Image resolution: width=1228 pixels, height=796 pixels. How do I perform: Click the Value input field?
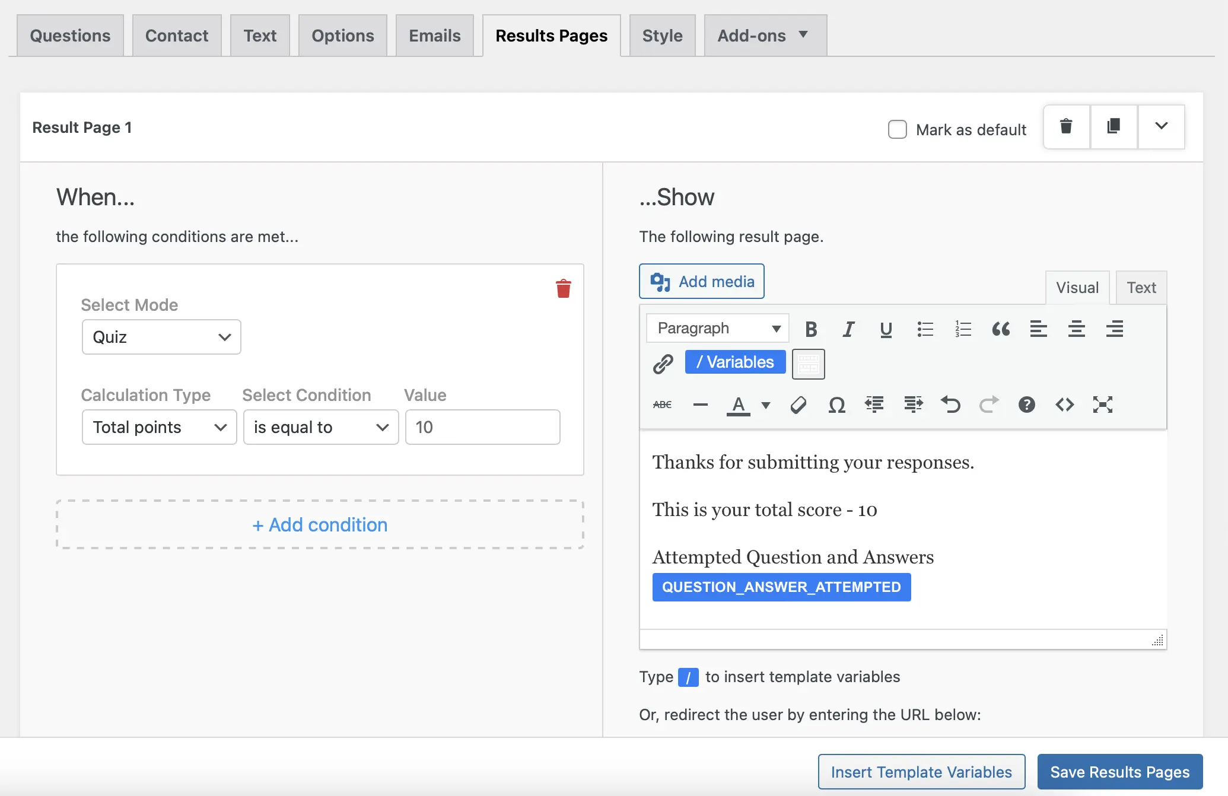[482, 427]
